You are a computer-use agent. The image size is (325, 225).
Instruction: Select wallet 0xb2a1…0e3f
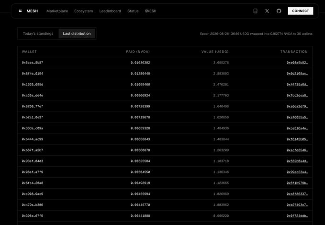tap(33, 118)
